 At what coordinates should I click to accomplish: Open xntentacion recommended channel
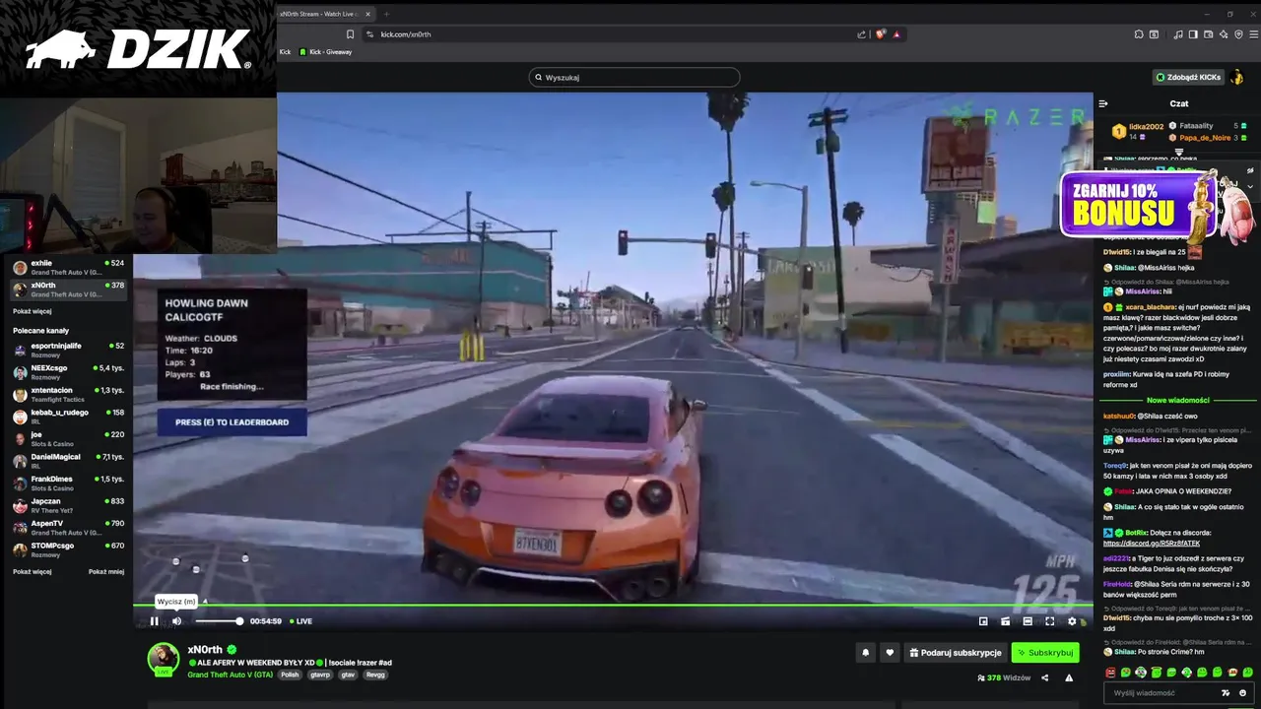(x=69, y=395)
